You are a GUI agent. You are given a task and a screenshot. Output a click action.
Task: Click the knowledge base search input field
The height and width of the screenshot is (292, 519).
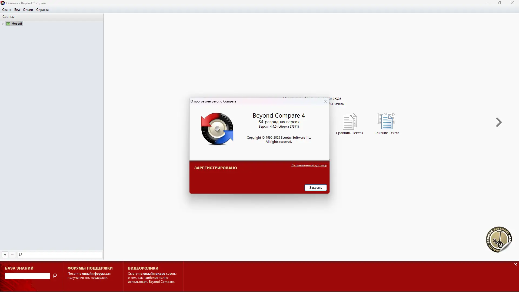coord(27,276)
